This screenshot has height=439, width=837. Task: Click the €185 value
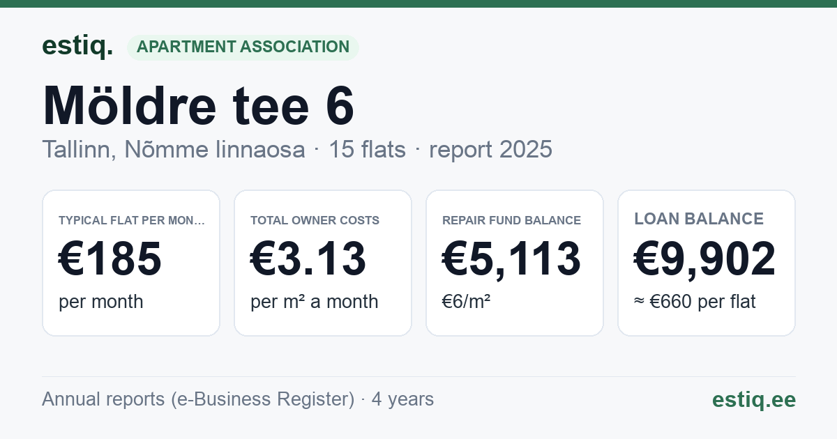pyautogui.click(x=110, y=259)
